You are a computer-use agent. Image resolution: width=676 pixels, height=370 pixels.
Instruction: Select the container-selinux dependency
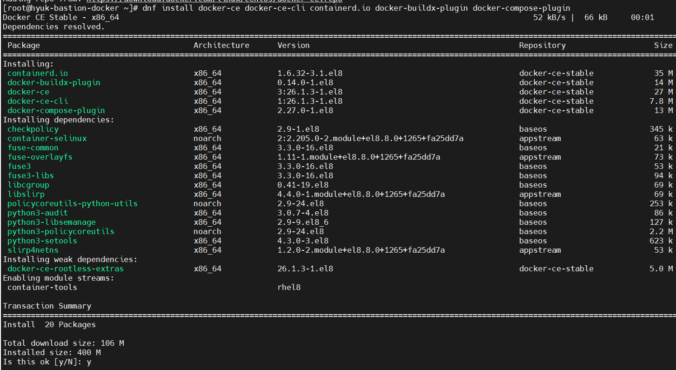pyautogui.click(x=47, y=138)
